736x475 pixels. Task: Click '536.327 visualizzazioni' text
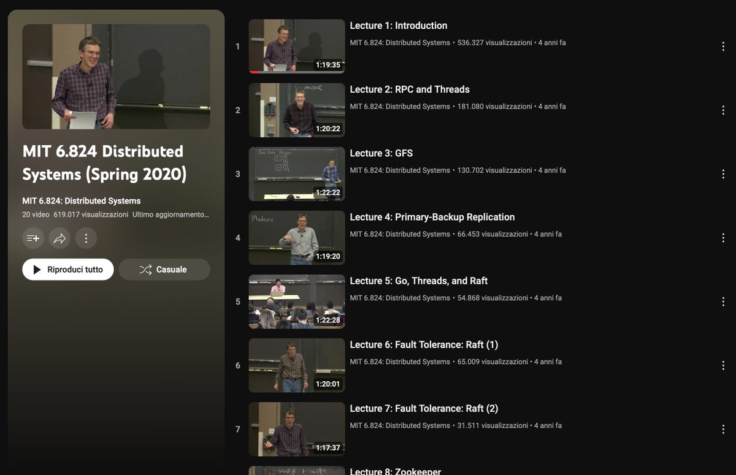pos(495,43)
